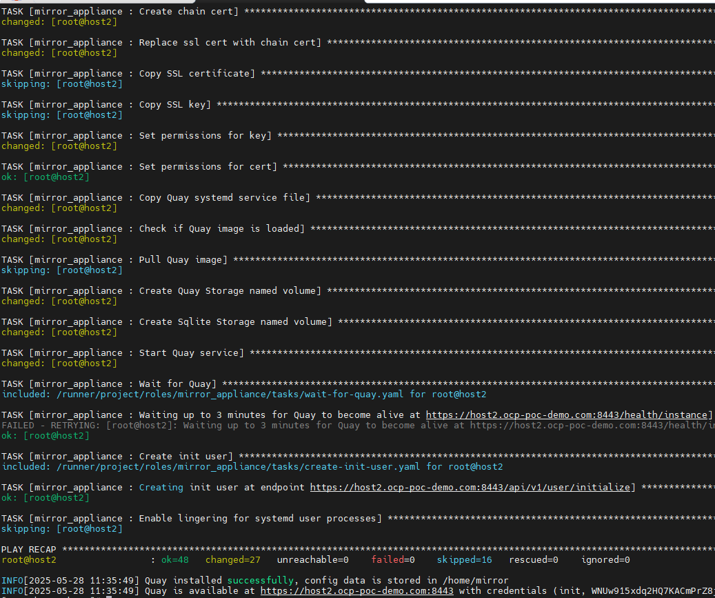Image resolution: width=715 pixels, height=598 pixels.
Task: Click the 'Copy SSL certificate' task line
Action: [x=357, y=73]
